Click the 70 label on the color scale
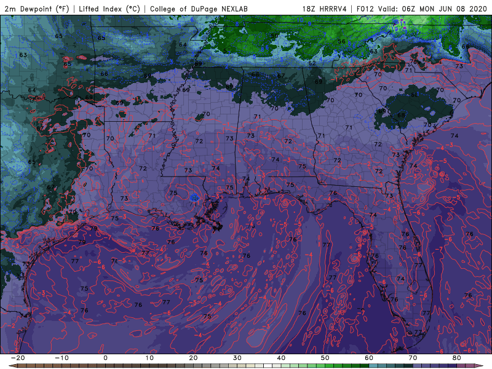This screenshot has width=492, height=369. point(413,358)
